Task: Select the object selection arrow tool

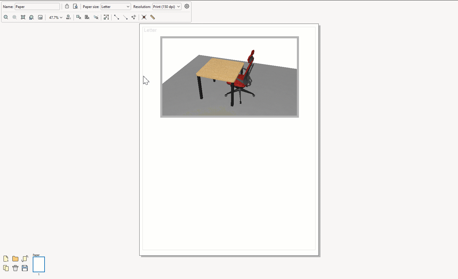Action: point(78,17)
